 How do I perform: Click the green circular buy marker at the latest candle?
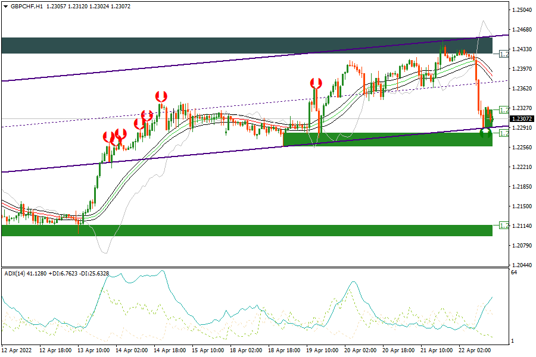[x=486, y=132]
